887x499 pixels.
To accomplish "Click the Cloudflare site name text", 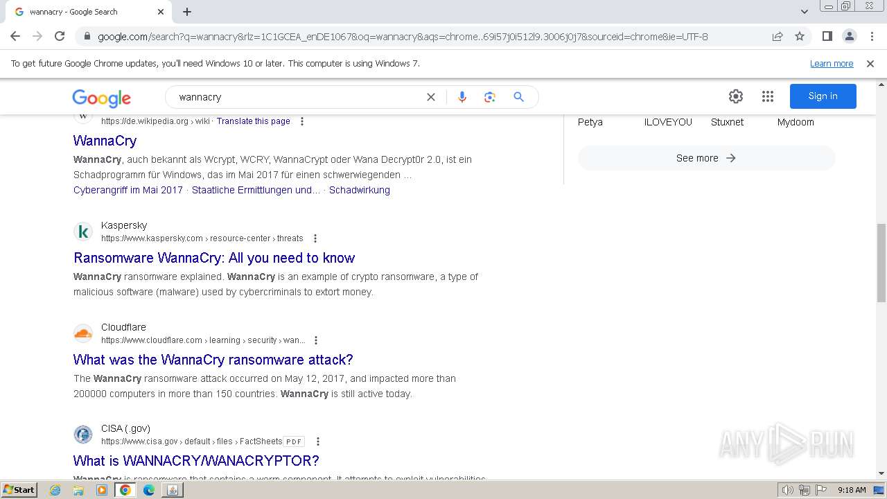I will [x=123, y=327].
